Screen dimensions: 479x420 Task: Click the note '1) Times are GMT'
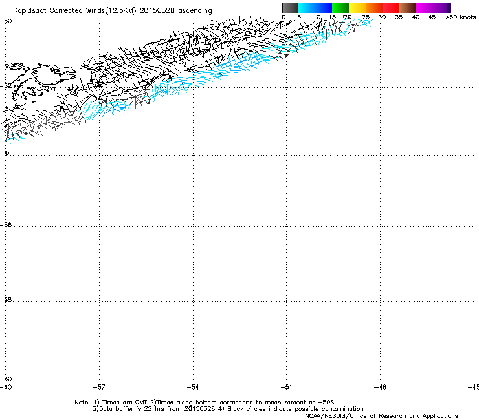tap(120, 403)
